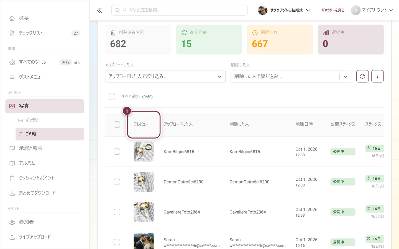Open まとめてダウンロード in the sidebar
The image size is (399, 249).
45,193
